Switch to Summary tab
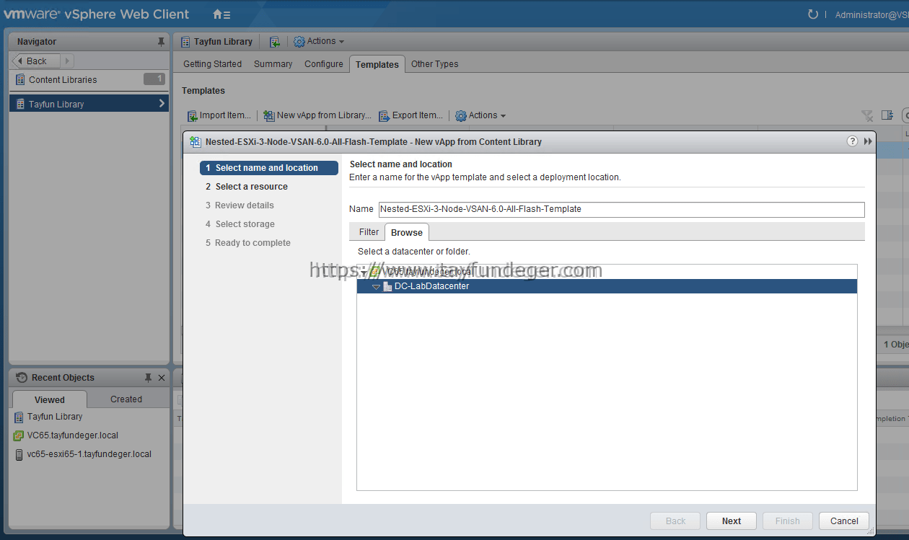This screenshot has height=540, width=909. (273, 64)
